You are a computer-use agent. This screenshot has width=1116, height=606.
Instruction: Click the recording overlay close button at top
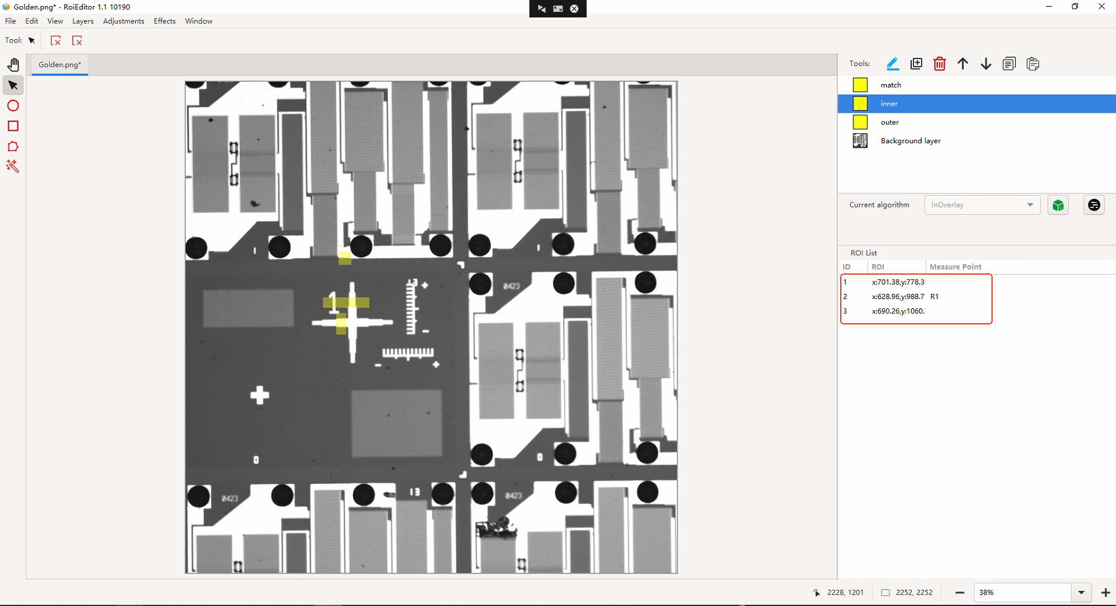[574, 9]
